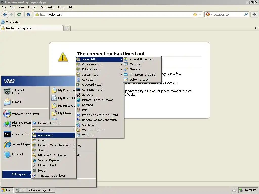Click the search magnifier in DuckDuckGo box

(246, 14)
